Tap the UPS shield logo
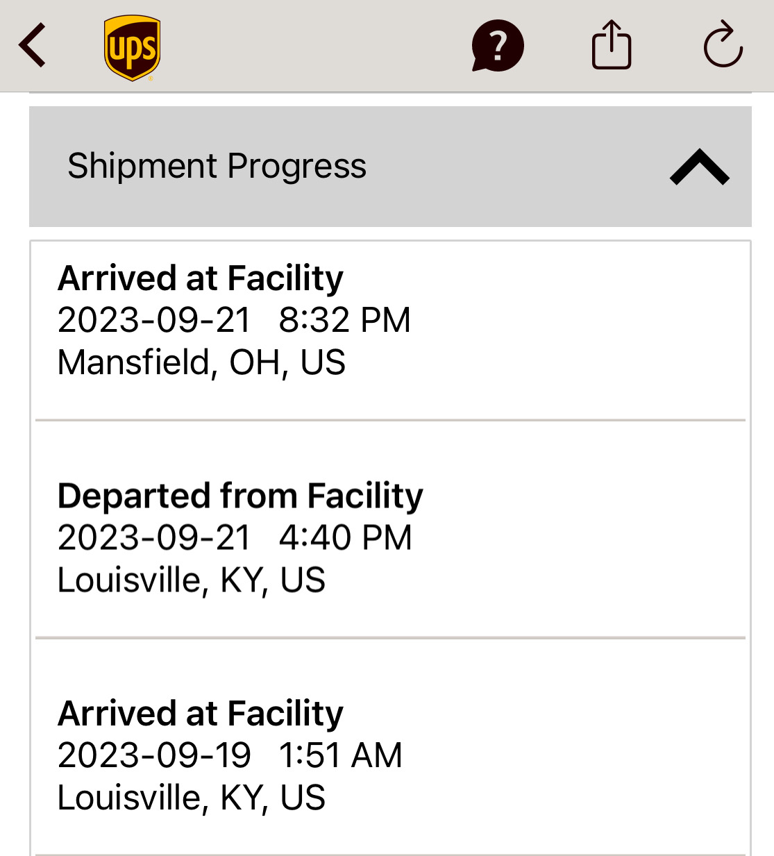This screenshot has height=856, width=774. 132,48
